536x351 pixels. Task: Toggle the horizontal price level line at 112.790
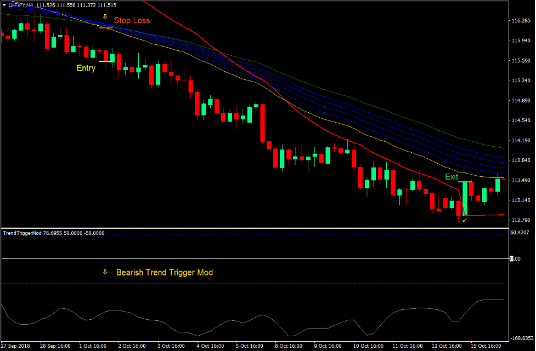(x=488, y=215)
